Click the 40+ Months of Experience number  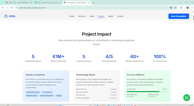pyautogui.click(x=134, y=57)
